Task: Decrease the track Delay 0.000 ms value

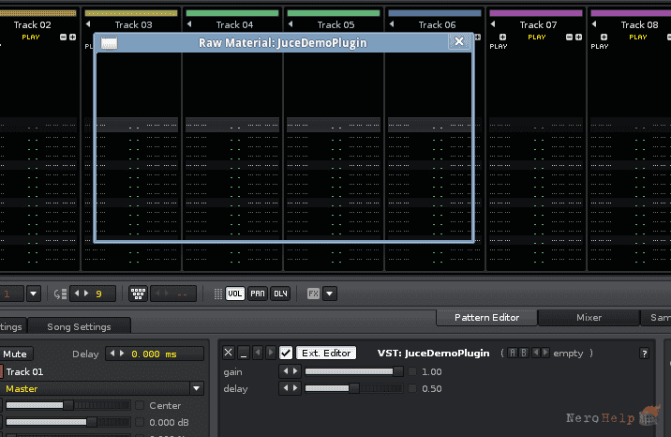Action: (x=112, y=354)
